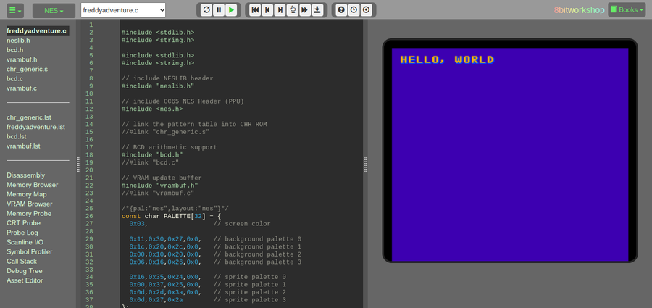The height and width of the screenshot is (308, 652).
Task: Click the 8bitworkshop logo link
Action: click(579, 10)
